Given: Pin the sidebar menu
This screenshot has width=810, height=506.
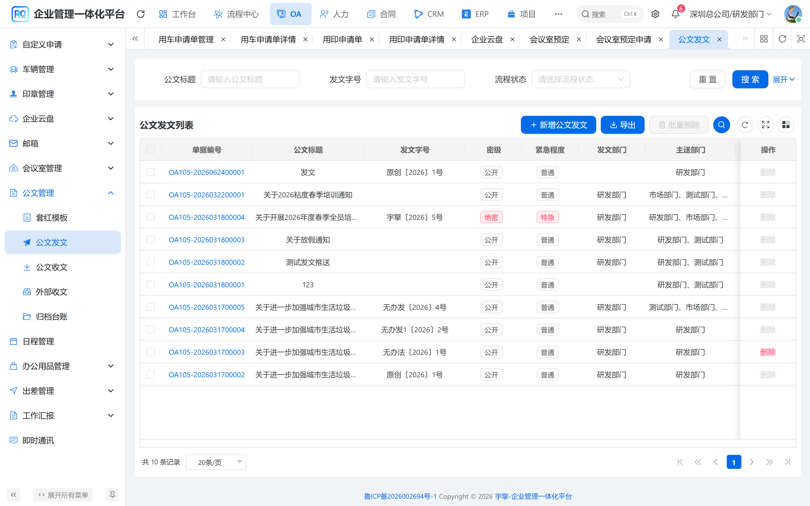Looking at the screenshot, I should tap(112, 495).
